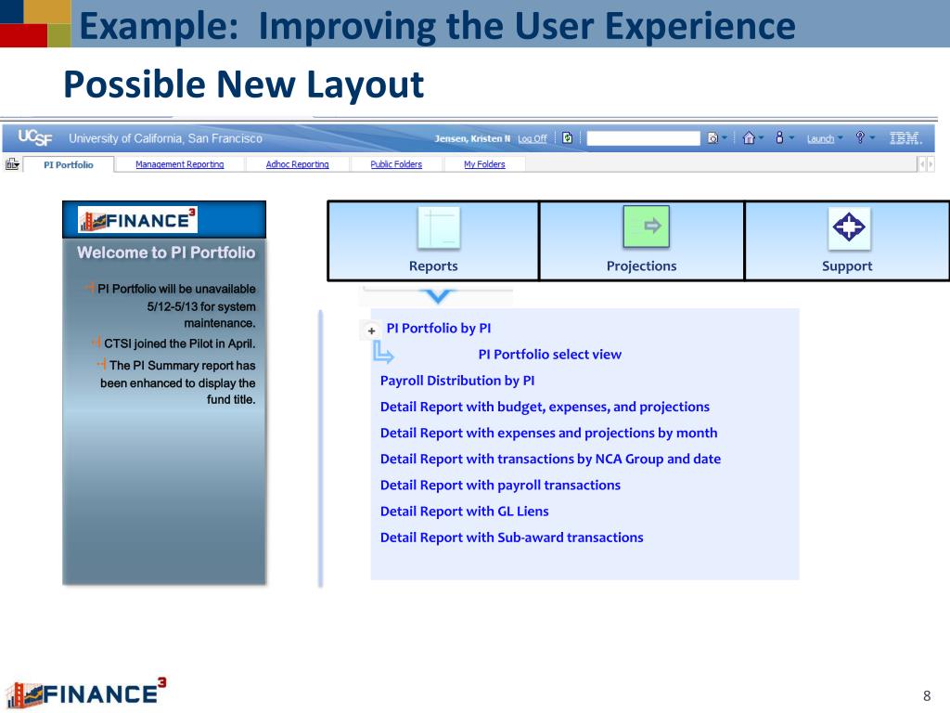Viewport: 950px width, 713px height.
Task: Open Detail Report with transactions by NCA Group
Action: [x=551, y=459]
